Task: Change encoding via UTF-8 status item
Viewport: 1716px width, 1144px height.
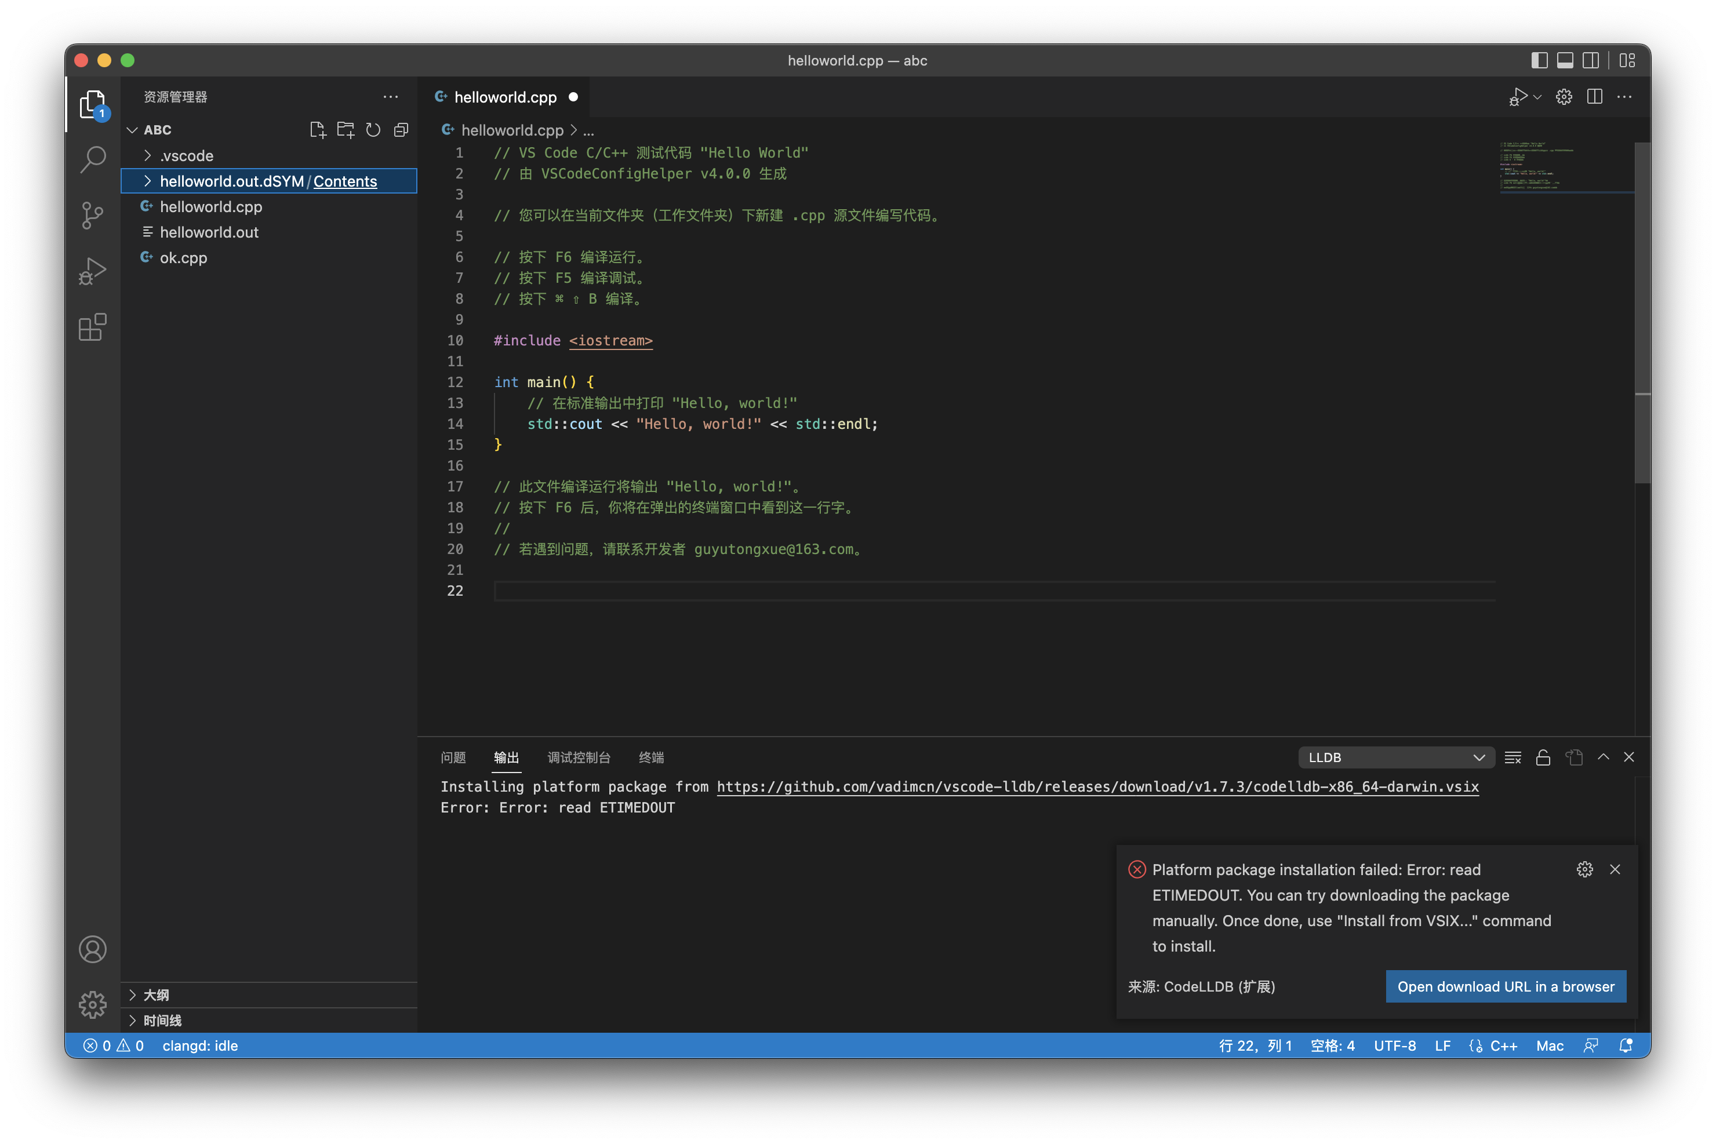Action: point(1394,1045)
